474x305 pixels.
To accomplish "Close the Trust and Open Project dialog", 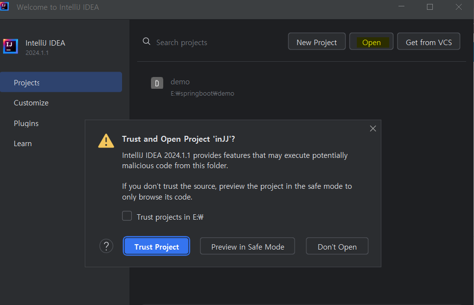I will pos(373,128).
